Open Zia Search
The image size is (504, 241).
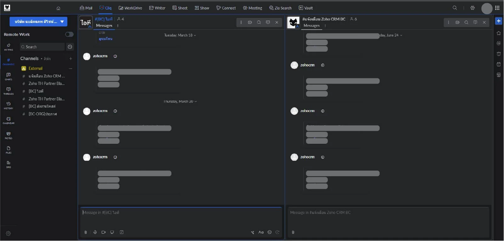coord(280,8)
